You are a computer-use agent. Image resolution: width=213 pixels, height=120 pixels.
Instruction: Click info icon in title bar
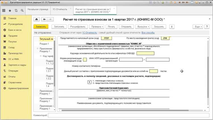197,3
